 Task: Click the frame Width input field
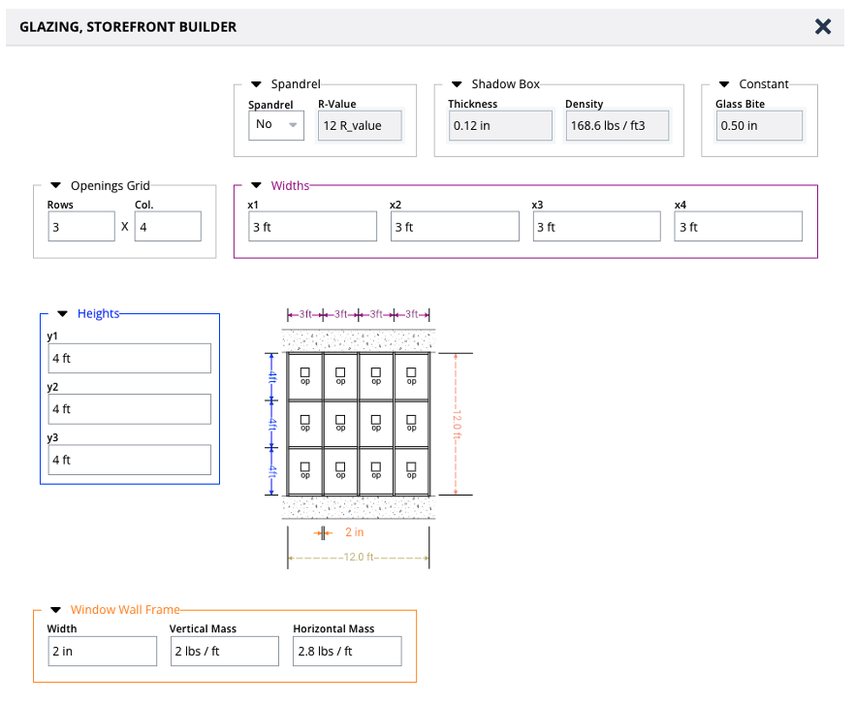point(102,652)
